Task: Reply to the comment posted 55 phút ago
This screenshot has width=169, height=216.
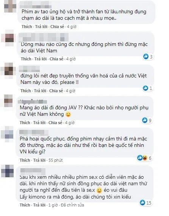Action: coord(39,160)
